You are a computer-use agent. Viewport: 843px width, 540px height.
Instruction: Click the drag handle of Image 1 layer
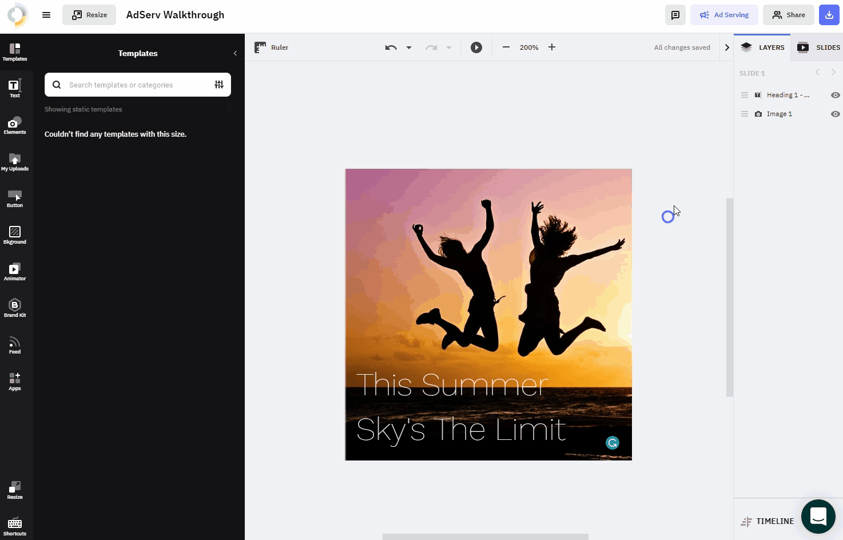point(745,114)
